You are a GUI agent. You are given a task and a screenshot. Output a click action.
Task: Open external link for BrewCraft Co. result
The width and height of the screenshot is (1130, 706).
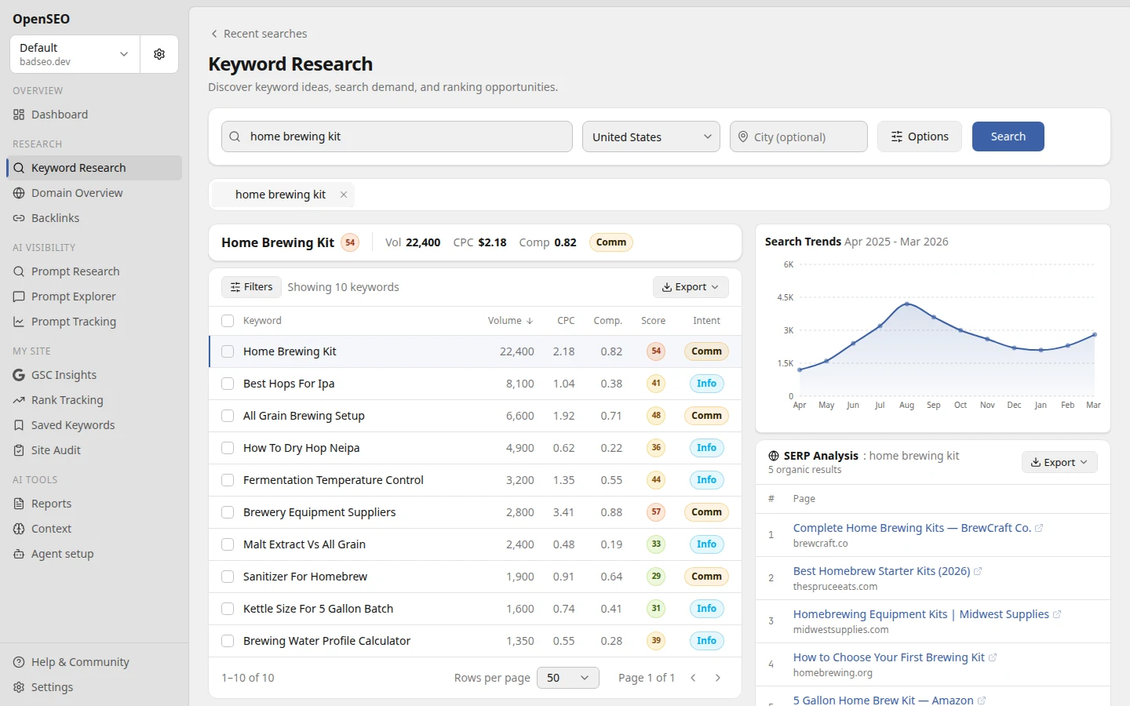[x=1039, y=528]
